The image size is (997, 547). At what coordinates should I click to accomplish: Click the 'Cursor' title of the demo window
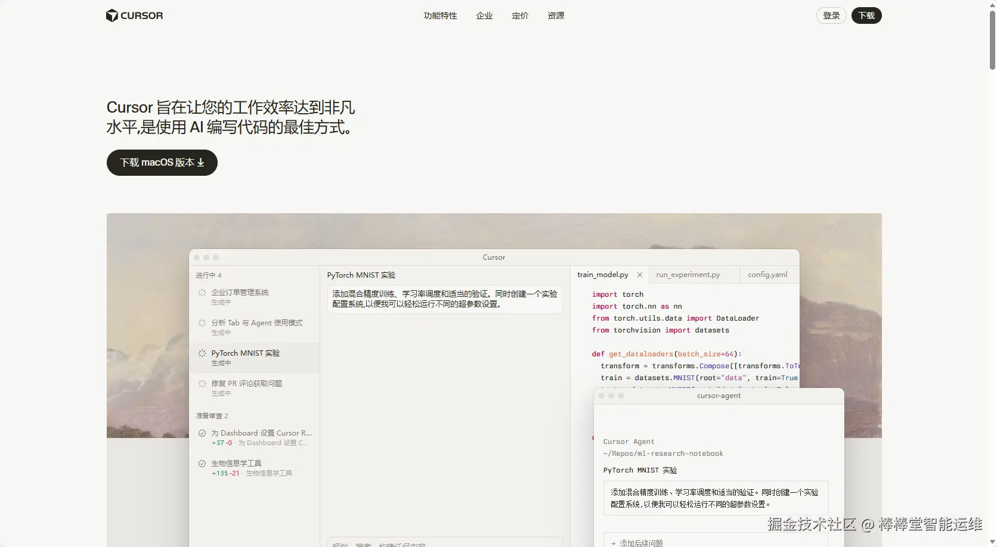(494, 257)
